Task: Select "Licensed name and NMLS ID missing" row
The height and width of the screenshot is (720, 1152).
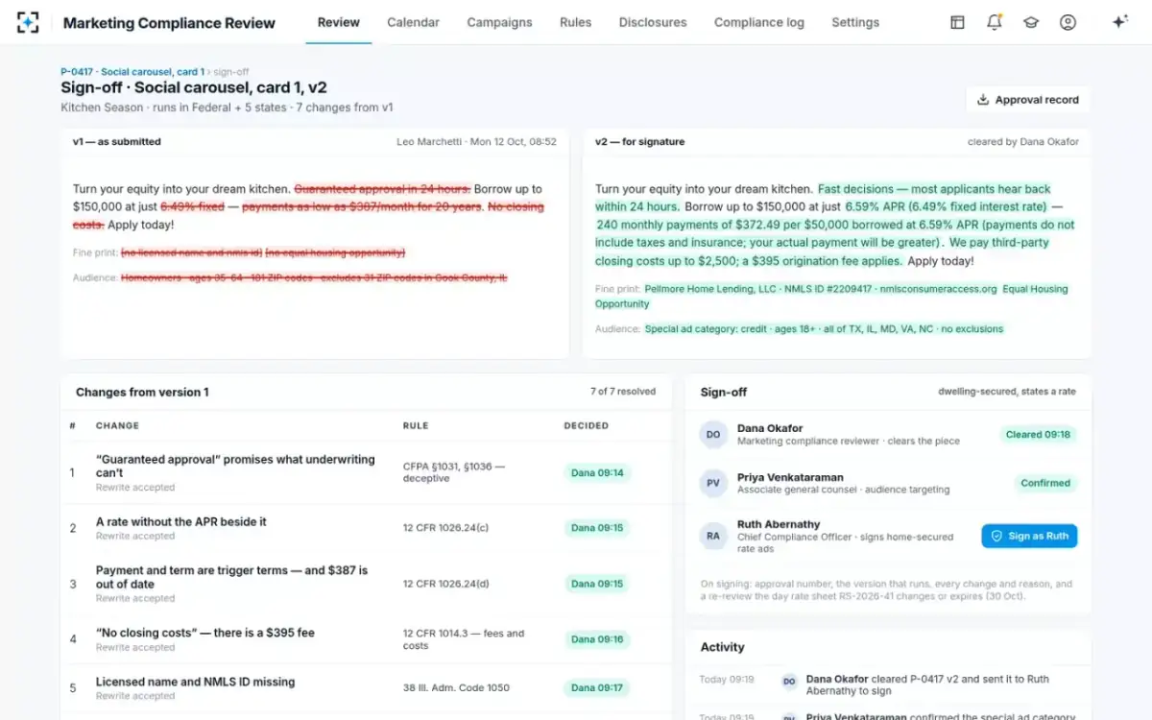Action: tap(366, 687)
